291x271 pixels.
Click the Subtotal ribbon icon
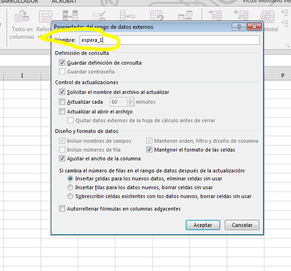tap(267, 16)
